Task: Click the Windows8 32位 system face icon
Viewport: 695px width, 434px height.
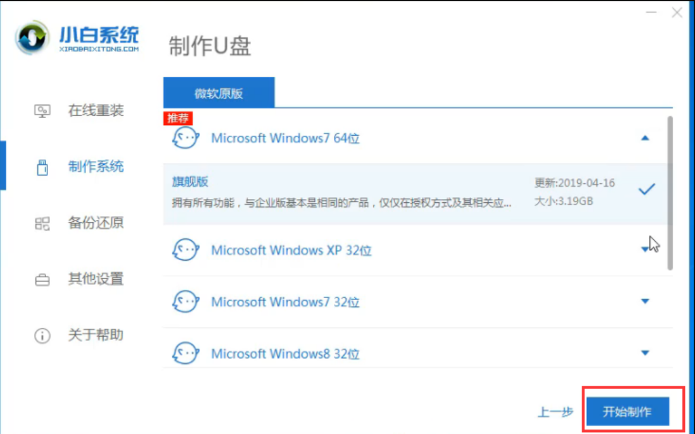Action: pos(185,353)
